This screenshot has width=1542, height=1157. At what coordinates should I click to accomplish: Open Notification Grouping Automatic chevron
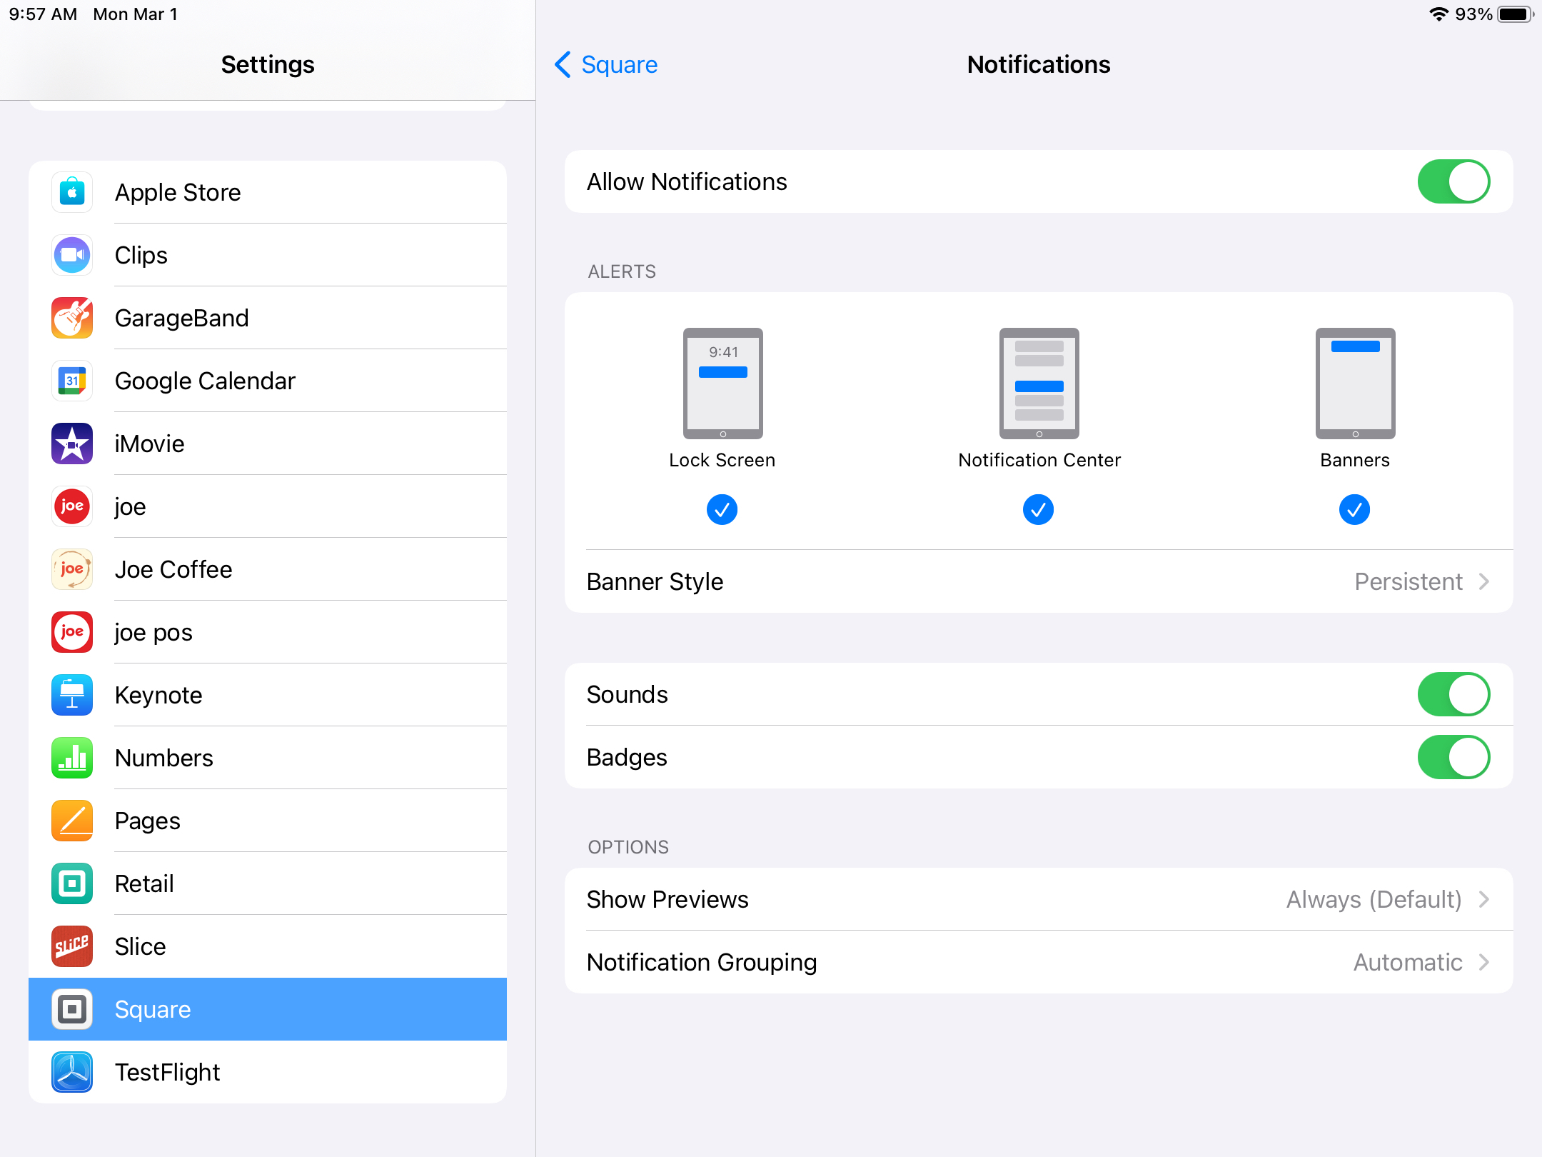[1484, 962]
